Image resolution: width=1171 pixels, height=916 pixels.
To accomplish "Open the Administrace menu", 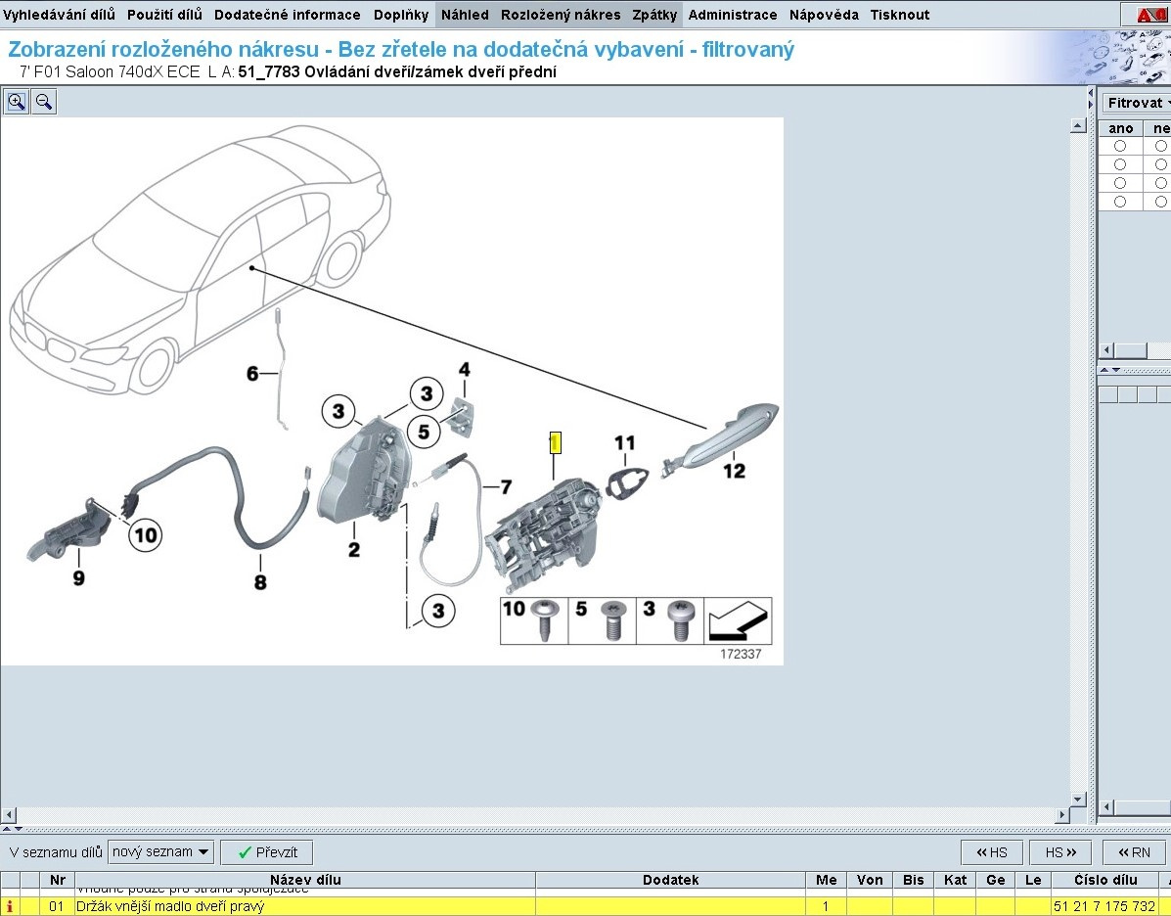I will (x=733, y=15).
